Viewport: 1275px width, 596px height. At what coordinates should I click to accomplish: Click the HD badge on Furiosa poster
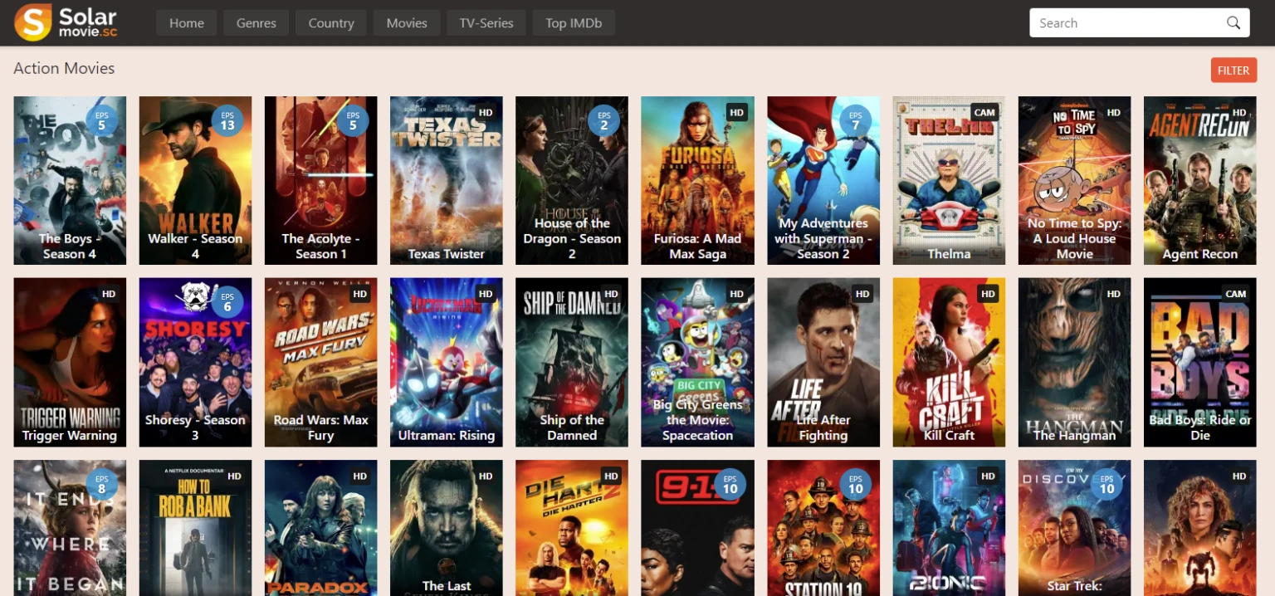pyautogui.click(x=736, y=113)
